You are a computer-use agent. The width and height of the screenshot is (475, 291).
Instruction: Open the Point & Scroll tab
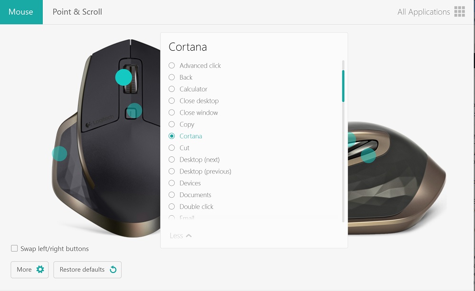point(77,12)
